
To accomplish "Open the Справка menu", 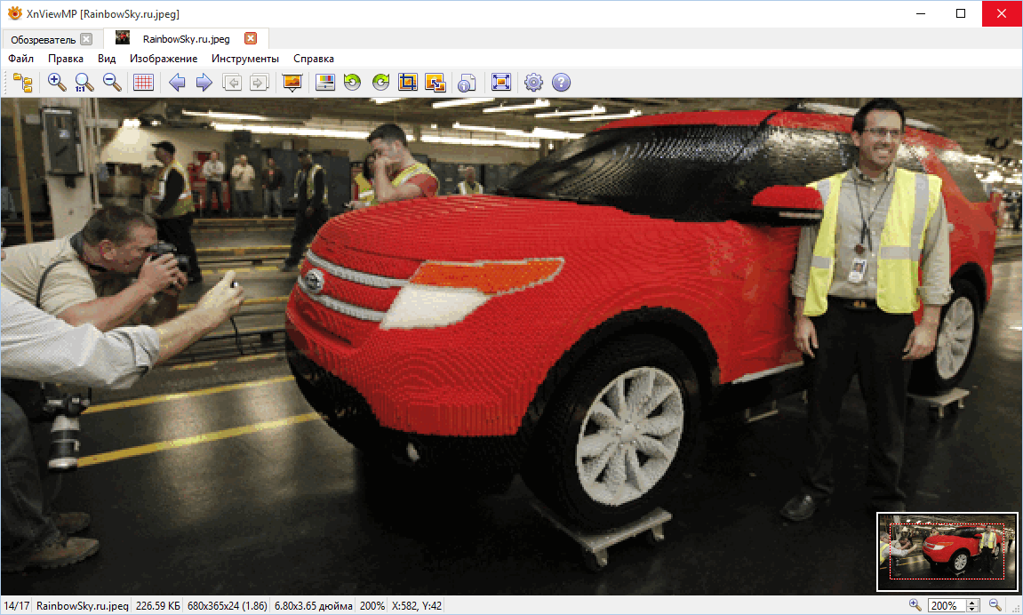I will click(x=313, y=59).
